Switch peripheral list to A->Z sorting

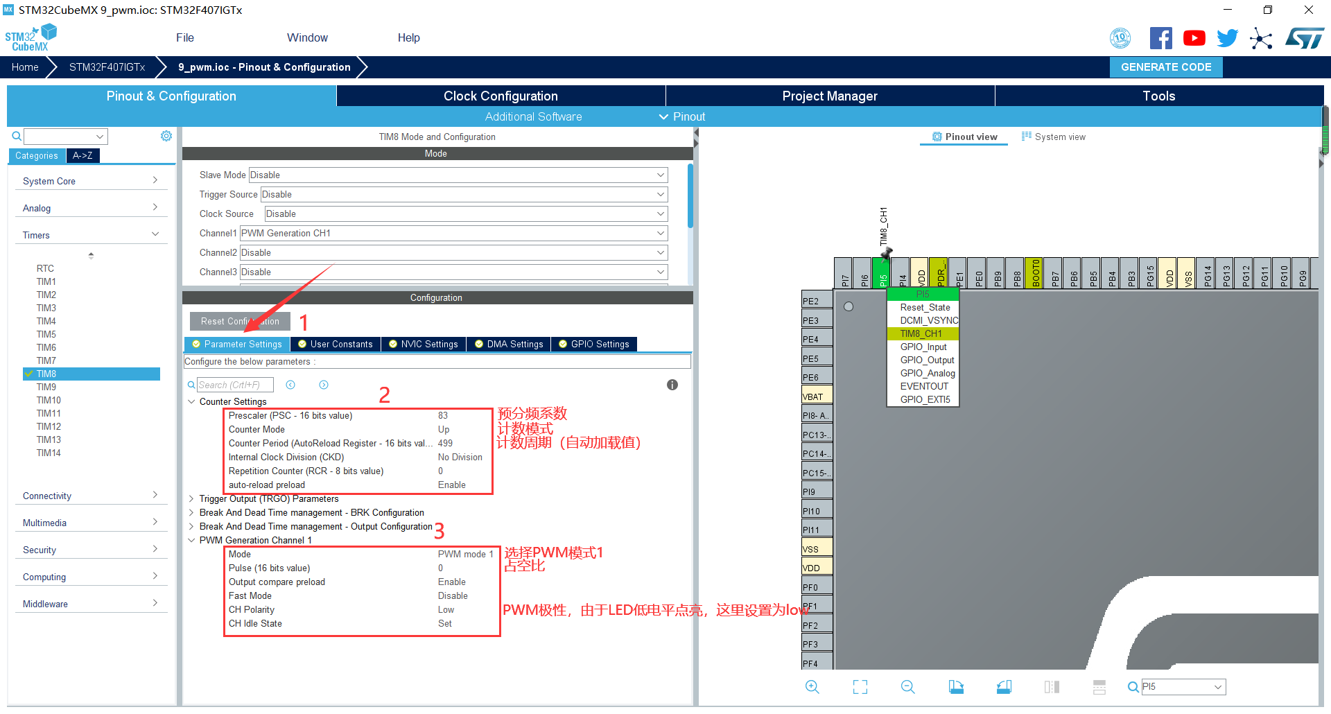point(82,155)
